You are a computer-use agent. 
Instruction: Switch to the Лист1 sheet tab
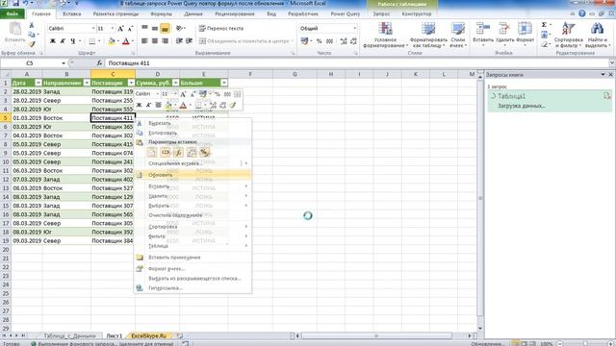115,335
